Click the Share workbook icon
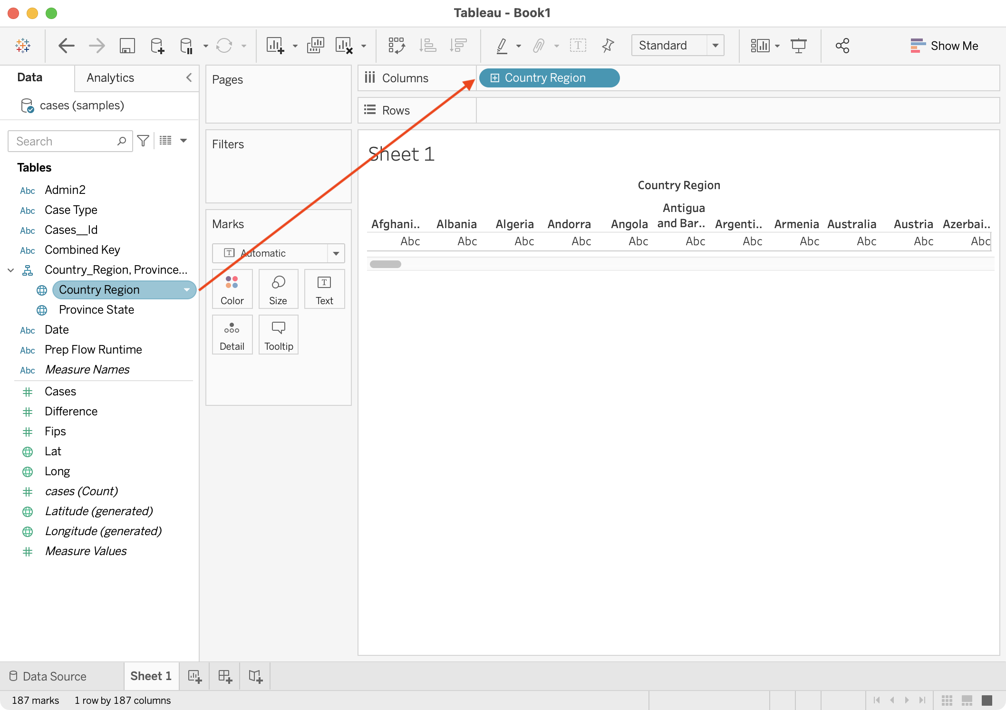Screen dimensions: 1006x710 842,46
